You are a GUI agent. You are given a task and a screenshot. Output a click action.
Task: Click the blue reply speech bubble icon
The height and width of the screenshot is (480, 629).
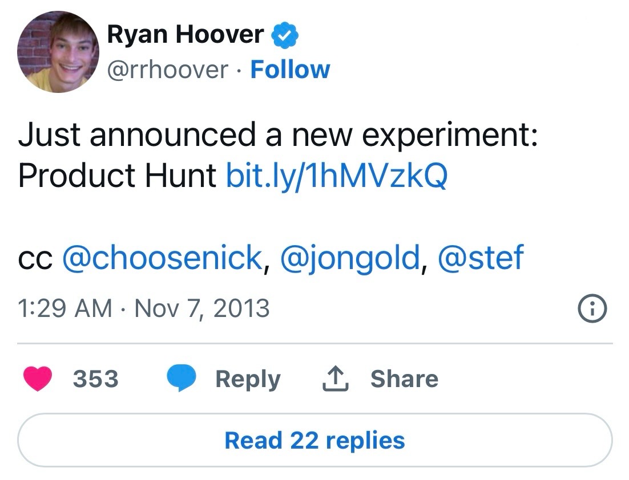click(x=182, y=379)
